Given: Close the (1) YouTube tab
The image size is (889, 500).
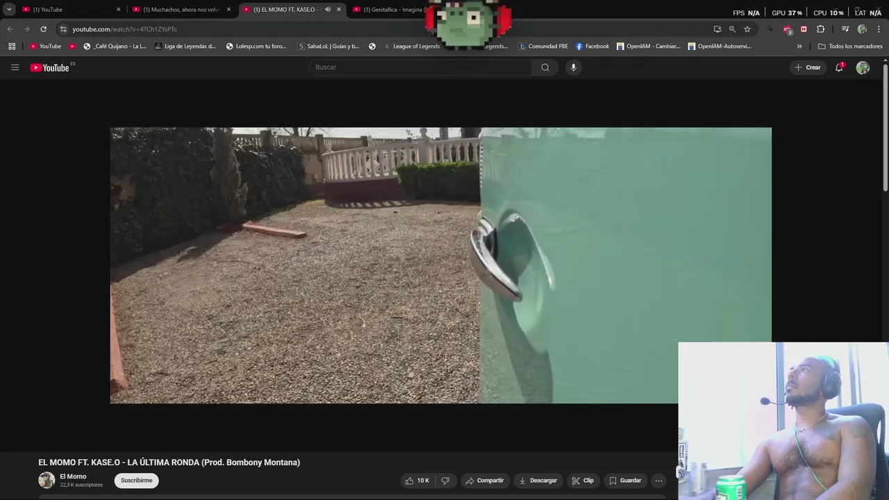Looking at the screenshot, I should pyautogui.click(x=118, y=10).
